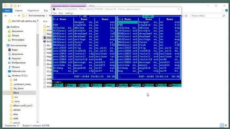Select 3do_doom folder in navigation tree
The width and height of the screenshot is (230, 129).
(x=18, y=89)
